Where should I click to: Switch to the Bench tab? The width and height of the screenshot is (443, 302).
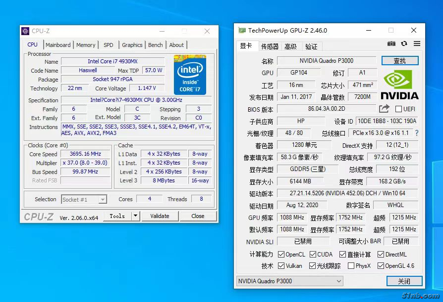156,45
